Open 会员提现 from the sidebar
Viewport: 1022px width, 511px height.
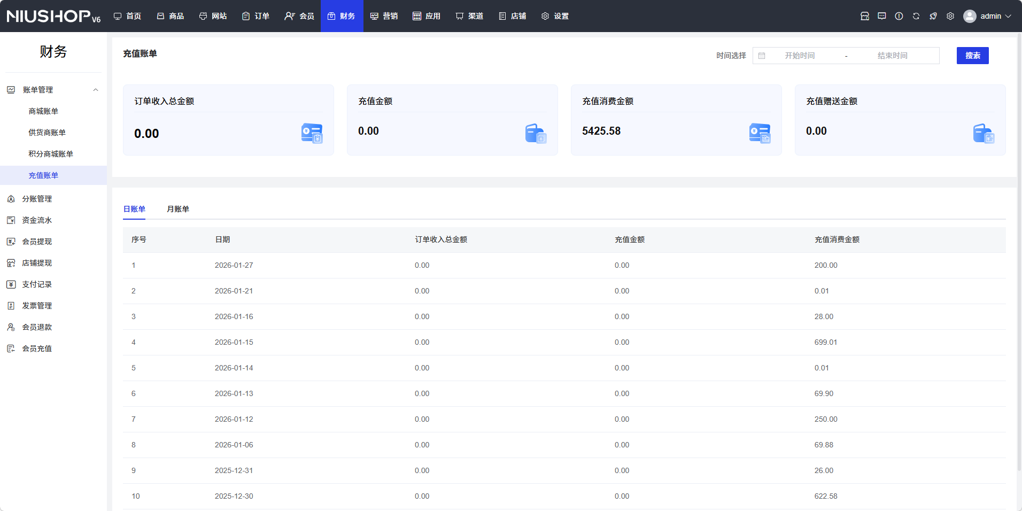[x=37, y=242]
